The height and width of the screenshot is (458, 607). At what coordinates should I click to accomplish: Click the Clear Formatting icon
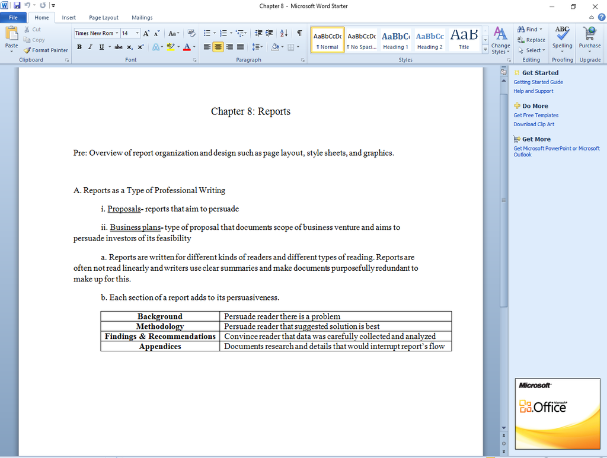[x=191, y=33]
